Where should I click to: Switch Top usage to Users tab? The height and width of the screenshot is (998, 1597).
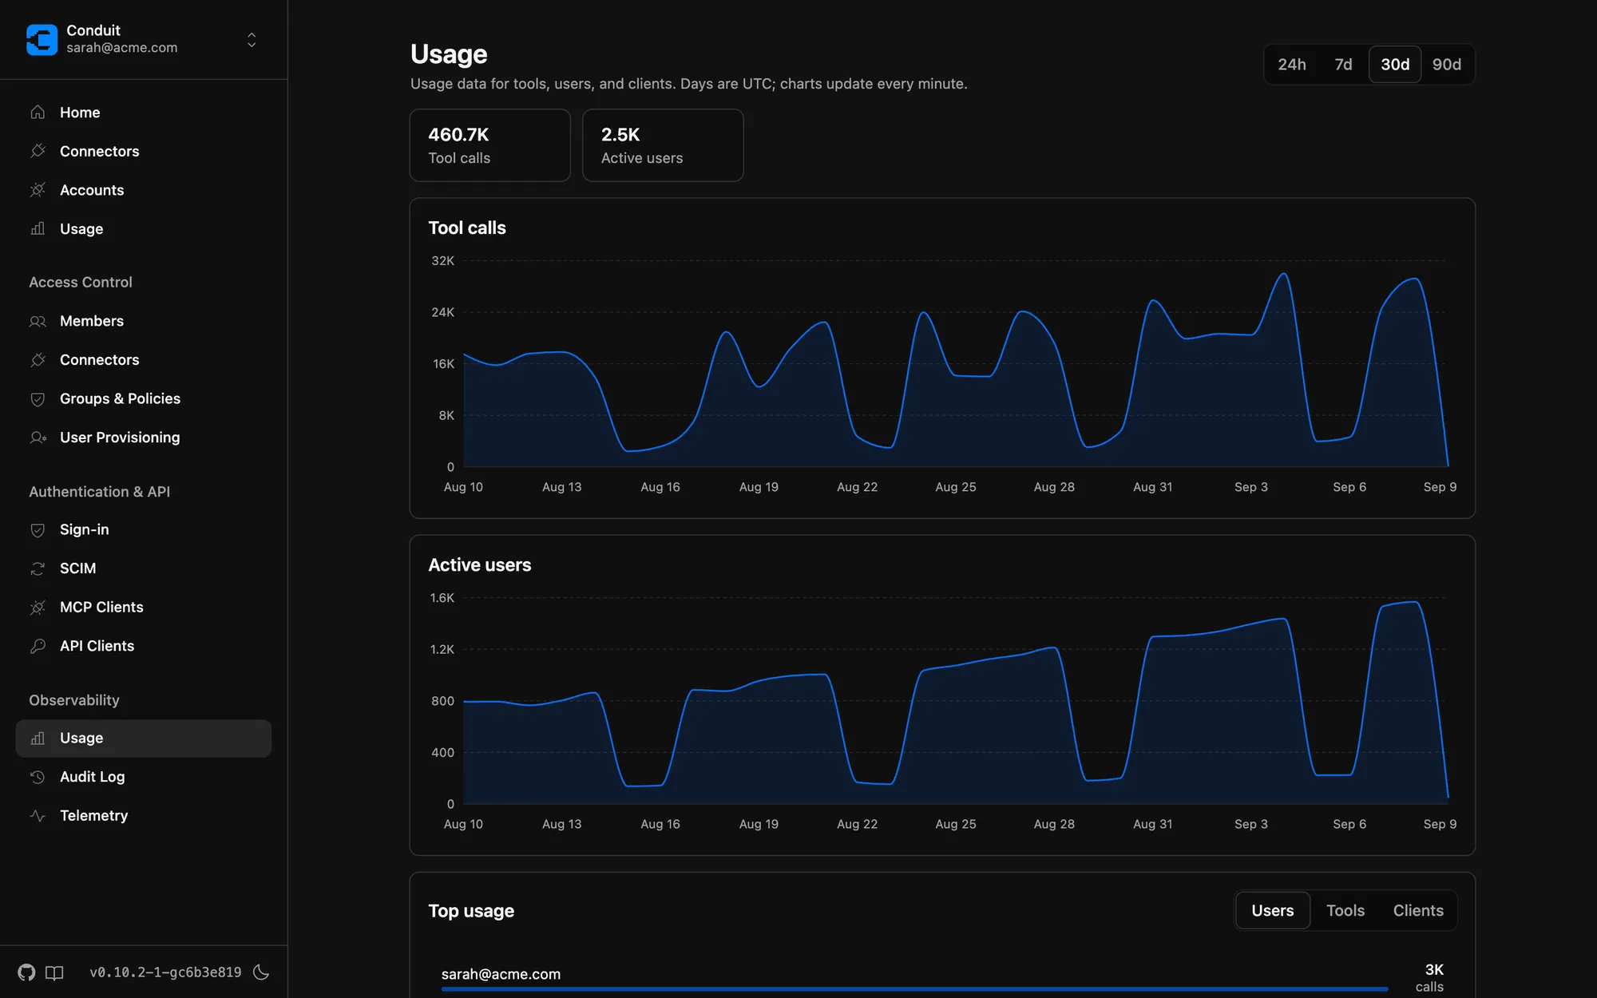(x=1273, y=911)
